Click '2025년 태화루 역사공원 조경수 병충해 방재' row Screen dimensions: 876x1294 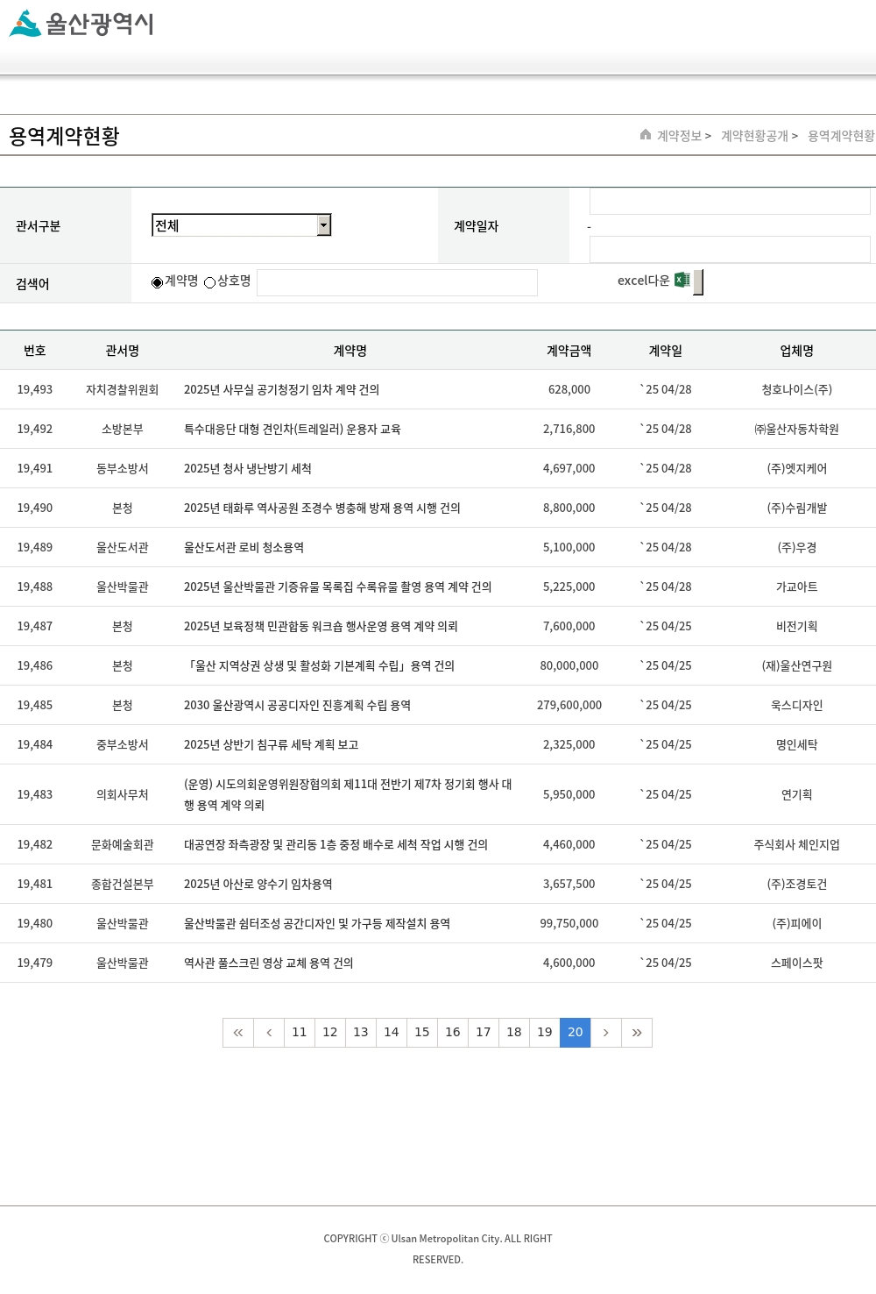coord(322,508)
